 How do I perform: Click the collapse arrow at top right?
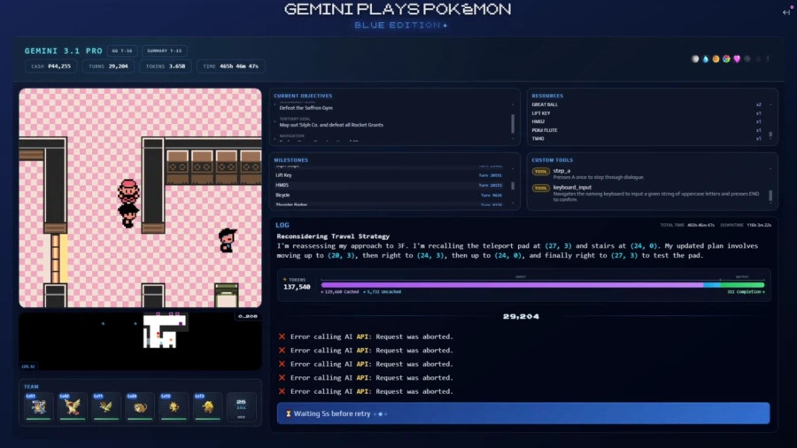[x=785, y=12]
